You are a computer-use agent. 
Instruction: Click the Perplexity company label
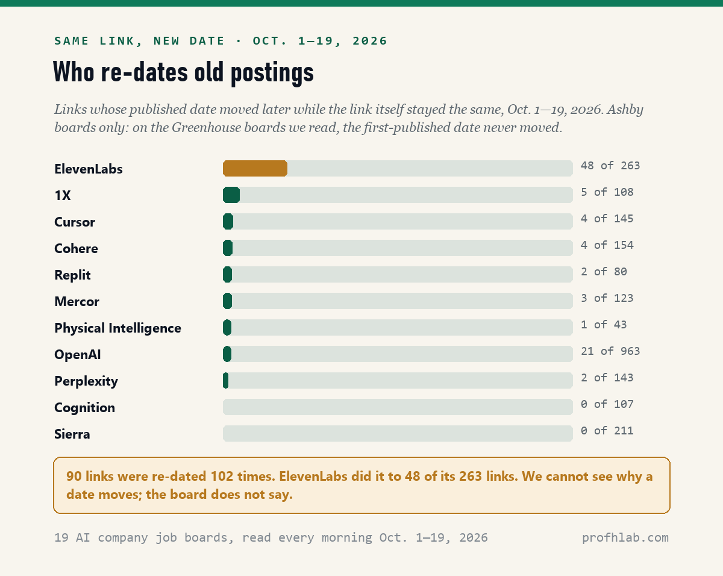click(86, 381)
